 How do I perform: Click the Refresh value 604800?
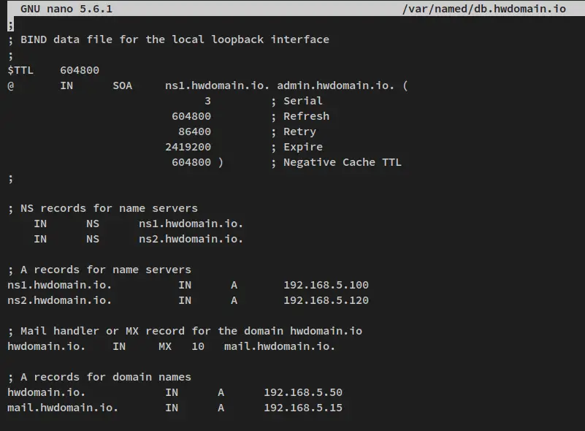tap(191, 116)
